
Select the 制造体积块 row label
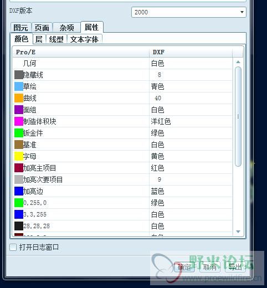(x=39, y=121)
